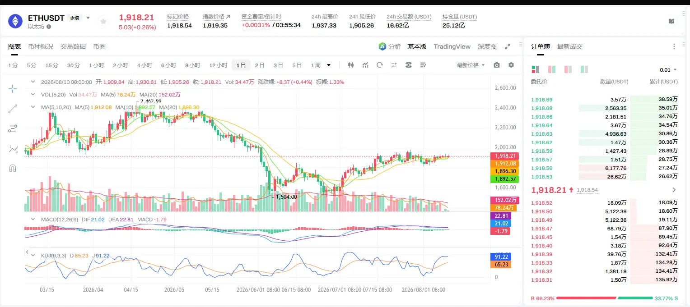Click the arrow right of mid price 1,918.54

675,190
